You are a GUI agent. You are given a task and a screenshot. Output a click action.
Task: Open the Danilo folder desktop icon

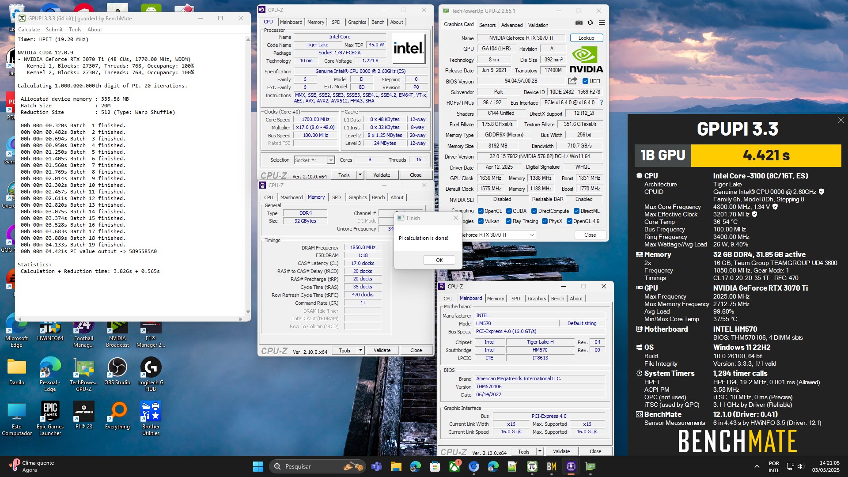(17, 371)
